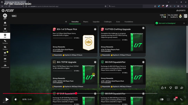Image resolution: width=188 pixels, height=105 pixels.
Task: Open the Upgrades tab
Action: coord(96,22)
